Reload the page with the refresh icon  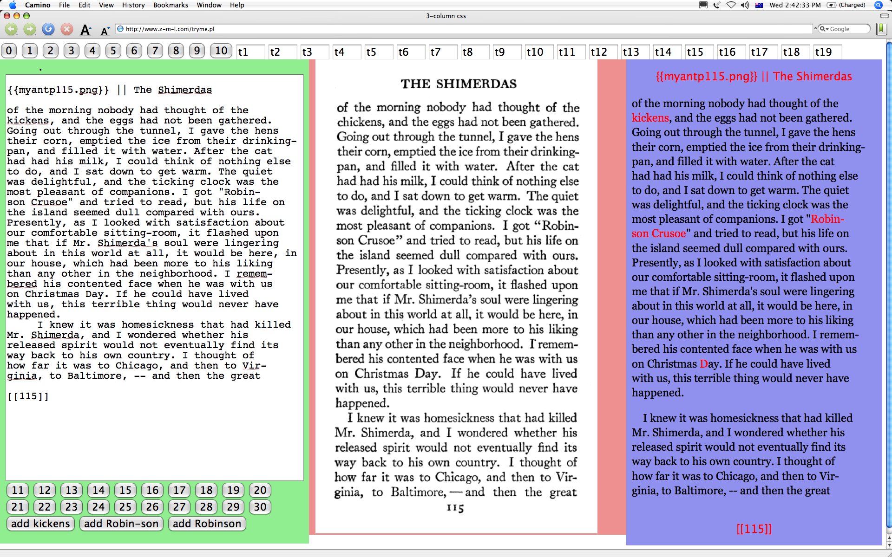pyautogui.click(x=48, y=29)
